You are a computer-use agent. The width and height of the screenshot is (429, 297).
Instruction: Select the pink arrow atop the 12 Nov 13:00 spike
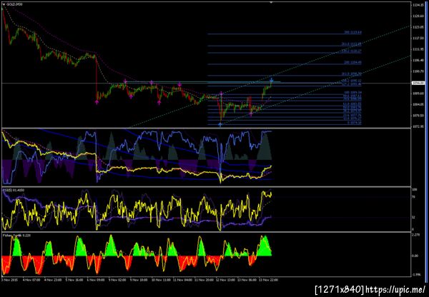coord(221,94)
